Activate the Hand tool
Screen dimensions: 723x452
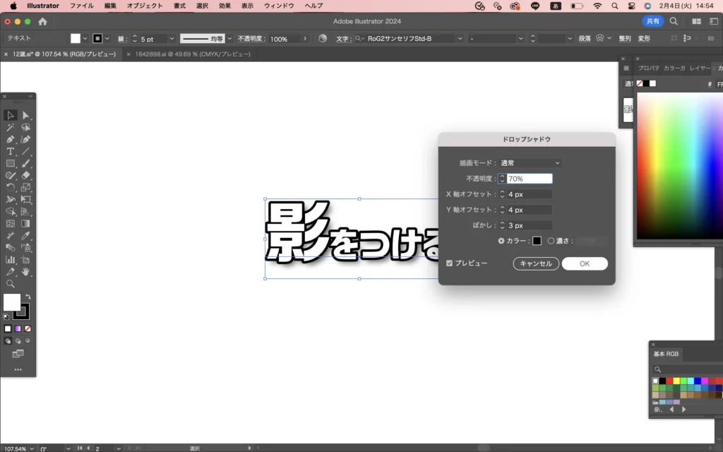(x=26, y=272)
